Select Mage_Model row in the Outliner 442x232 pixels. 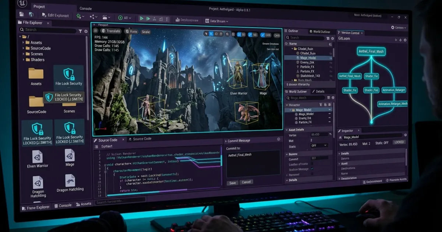[309, 58]
